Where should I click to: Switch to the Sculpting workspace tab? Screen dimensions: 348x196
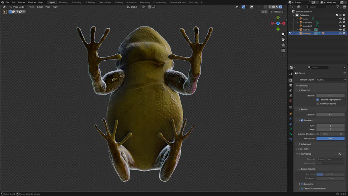76,2
